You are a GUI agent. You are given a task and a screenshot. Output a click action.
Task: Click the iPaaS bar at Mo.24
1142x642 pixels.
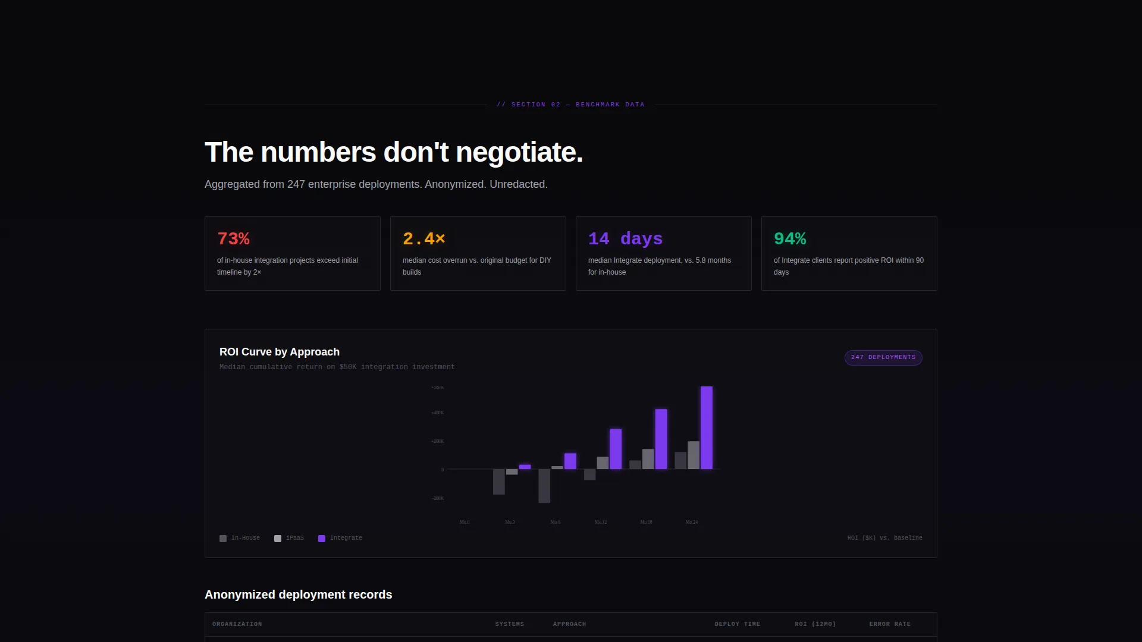coord(694,455)
